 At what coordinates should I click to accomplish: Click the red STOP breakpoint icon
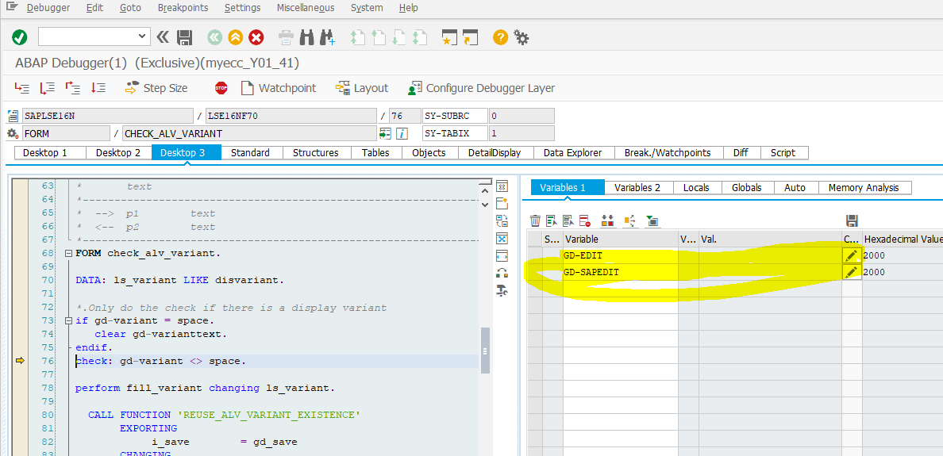[x=221, y=88]
